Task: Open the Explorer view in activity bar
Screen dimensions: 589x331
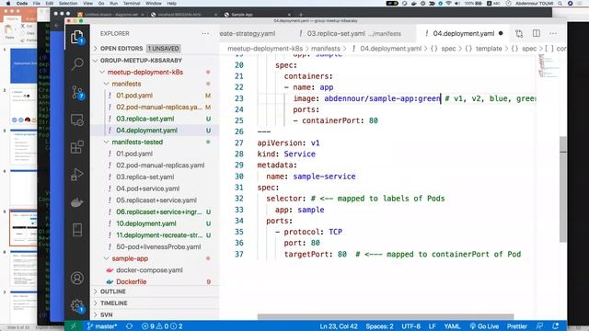Action: 77,37
